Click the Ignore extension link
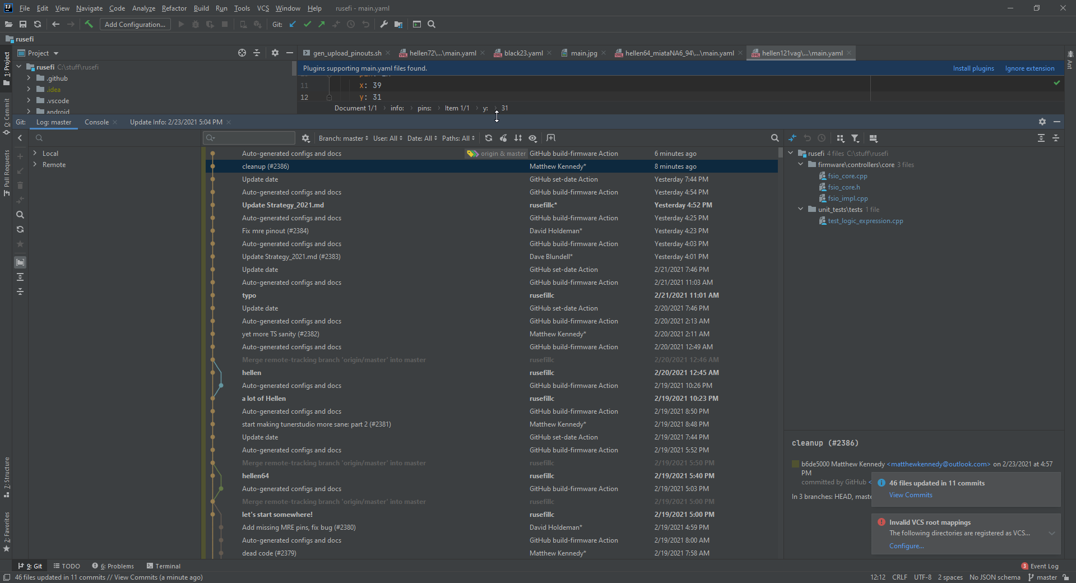The height and width of the screenshot is (583, 1076). (x=1029, y=68)
